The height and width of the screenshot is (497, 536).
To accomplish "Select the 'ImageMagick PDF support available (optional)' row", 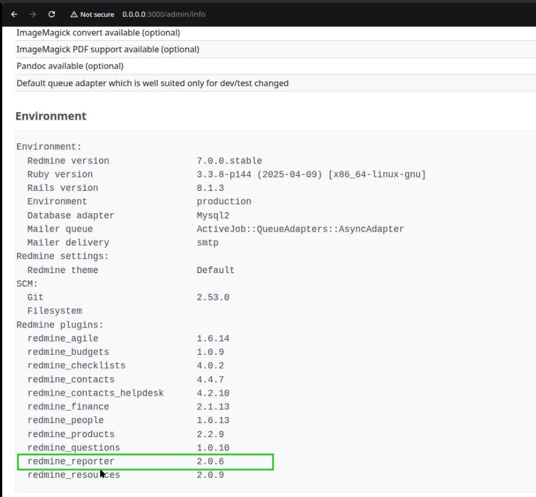I will [275, 49].
